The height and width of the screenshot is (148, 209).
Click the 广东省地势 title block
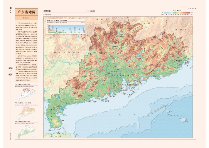point(26,12)
